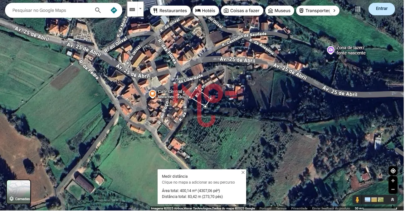This screenshot has width=405, height=211.
Task: Toggle the on-screen keyboard input tool
Action: coord(132,9)
